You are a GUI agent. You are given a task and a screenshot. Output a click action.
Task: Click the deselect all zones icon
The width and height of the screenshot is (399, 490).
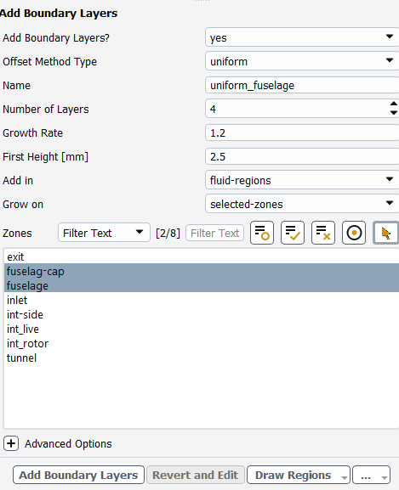click(x=323, y=233)
